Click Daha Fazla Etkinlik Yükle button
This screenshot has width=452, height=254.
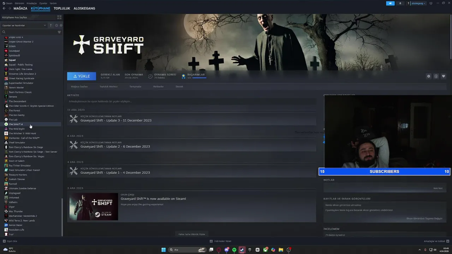[x=191, y=234]
